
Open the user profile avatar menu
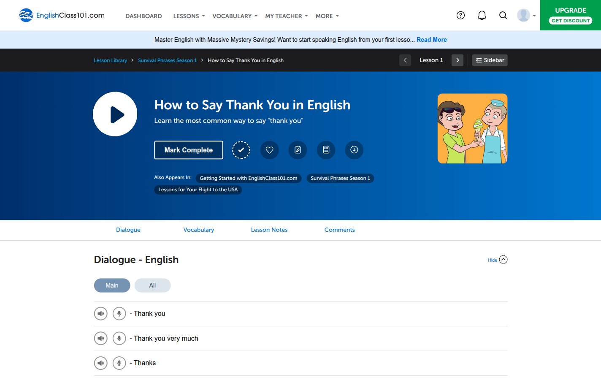point(526,15)
